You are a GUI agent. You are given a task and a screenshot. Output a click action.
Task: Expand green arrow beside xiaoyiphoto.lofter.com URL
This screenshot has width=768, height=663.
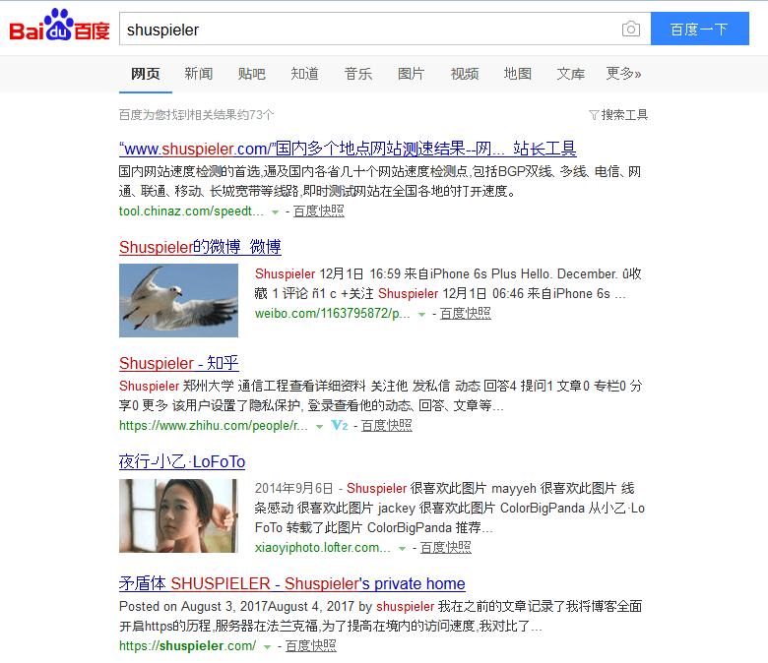point(402,549)
